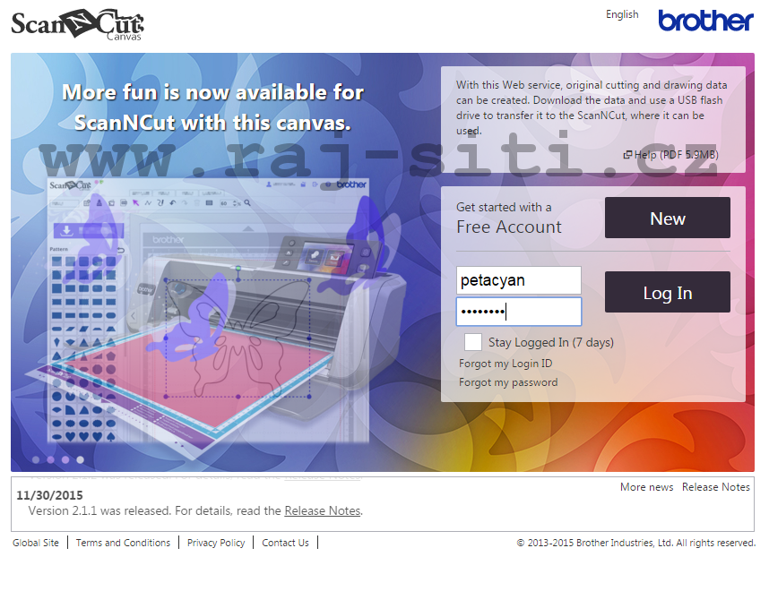Image resolution: width=769 pixels, height=591 pixels.
Task: Click into the password field
Action: tap(518, 312)
